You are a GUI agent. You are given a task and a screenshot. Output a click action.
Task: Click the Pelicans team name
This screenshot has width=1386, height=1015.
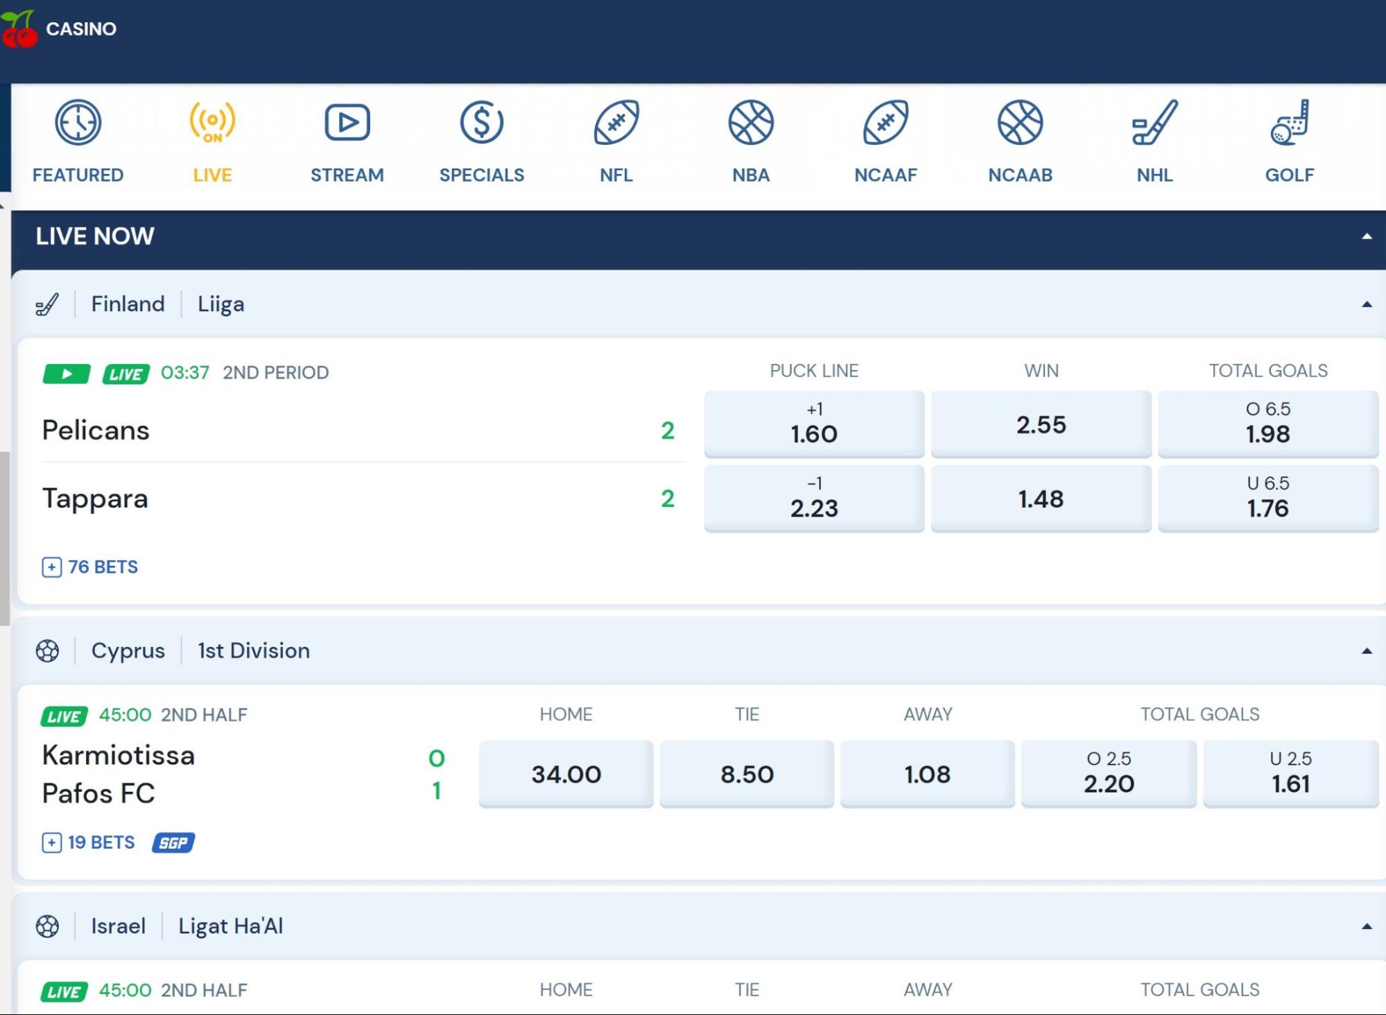pyautogui.click(x=96, y=431)
